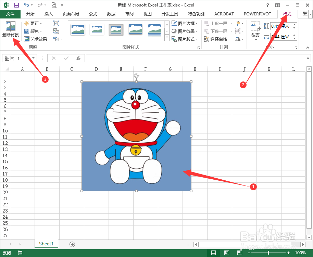The height and width of the screenshot is (257, 313).
Task: Click the Undo icon
Action: click(x=26, y=5)
